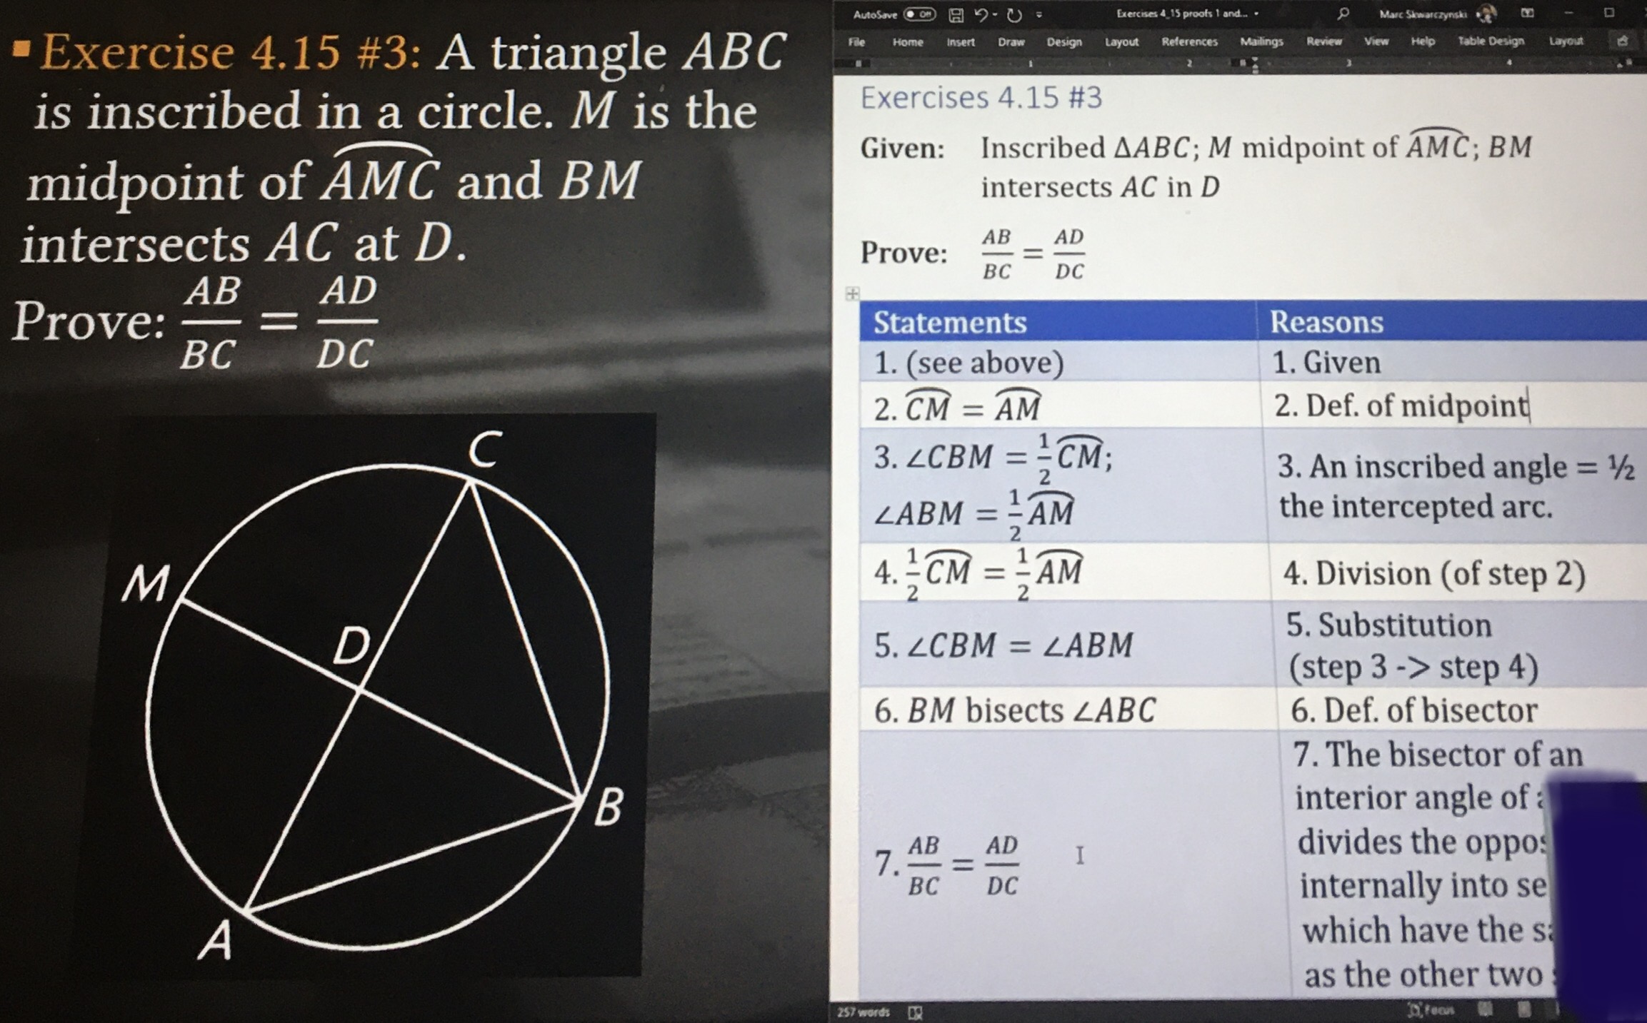The width and height of the screenshot is (1647, 1023).
Task: Toggle AutoSave off switch to on
Action: point(920,14)
